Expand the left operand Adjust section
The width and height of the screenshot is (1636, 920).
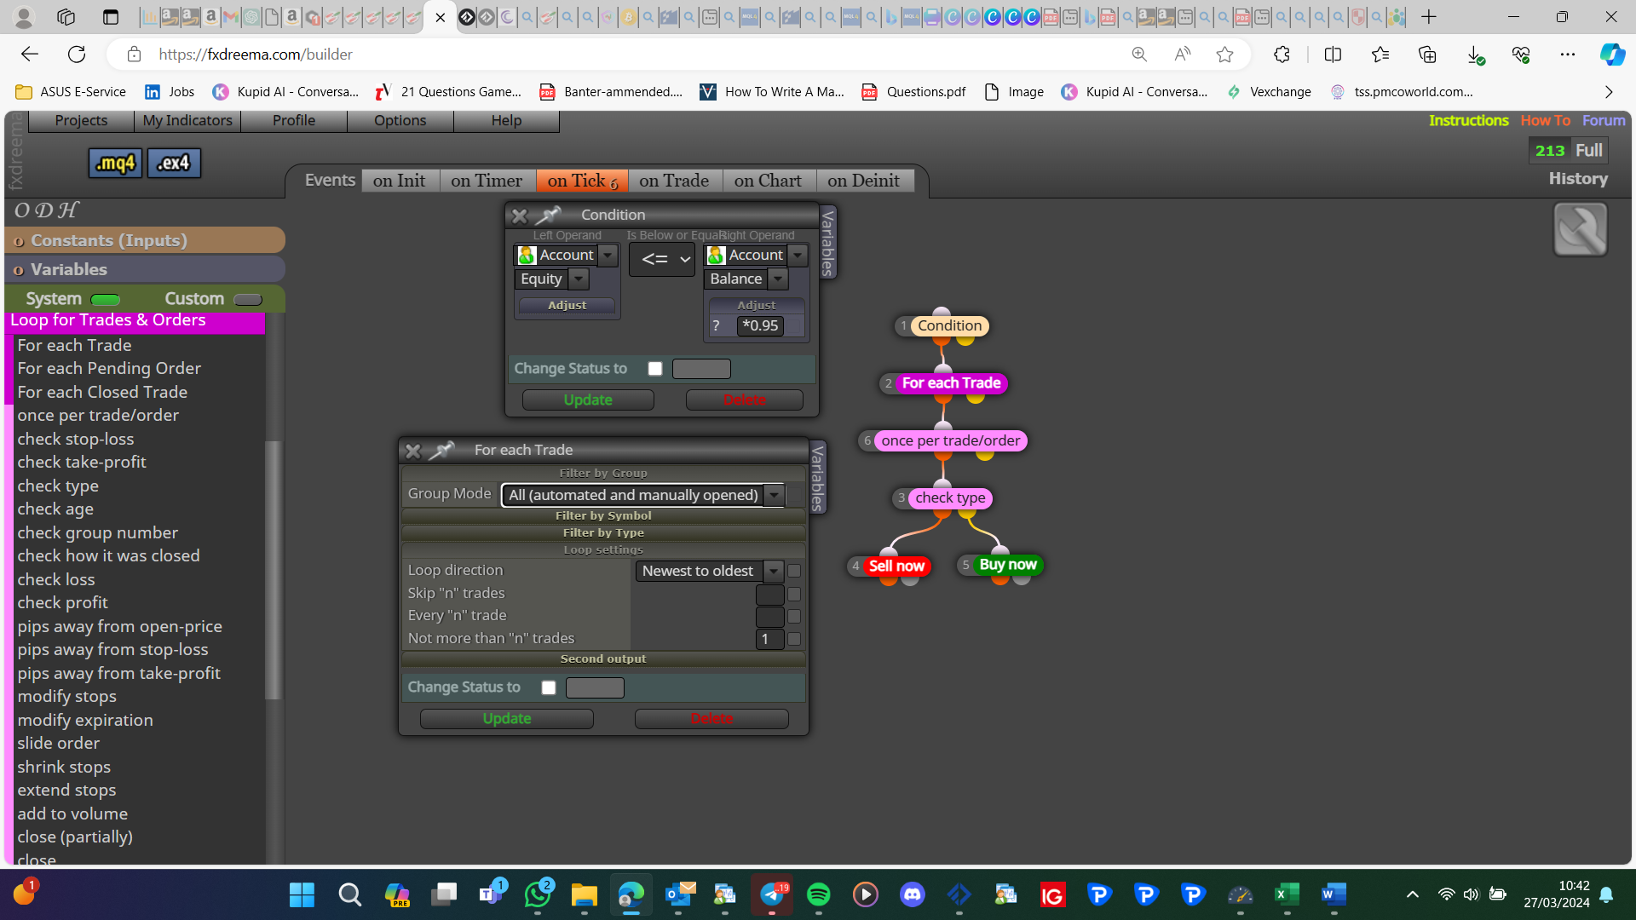pos(567,305)
